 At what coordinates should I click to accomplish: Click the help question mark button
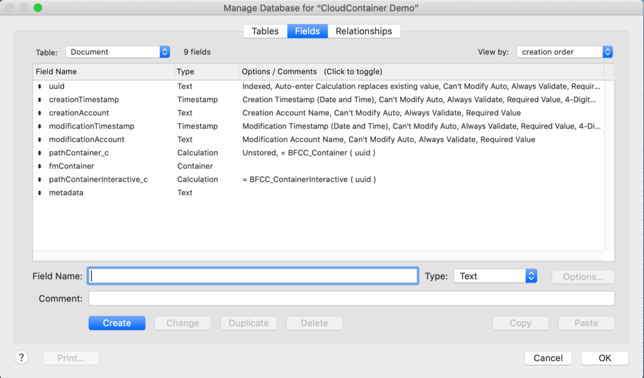21,358
